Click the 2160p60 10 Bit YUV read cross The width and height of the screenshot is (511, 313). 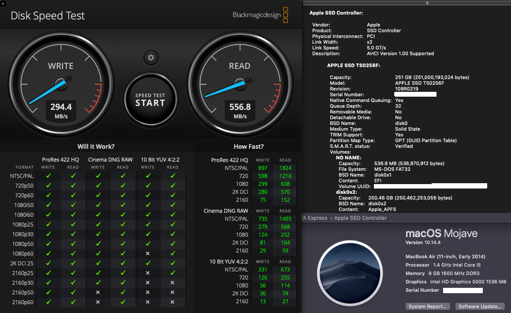[172, 302]
